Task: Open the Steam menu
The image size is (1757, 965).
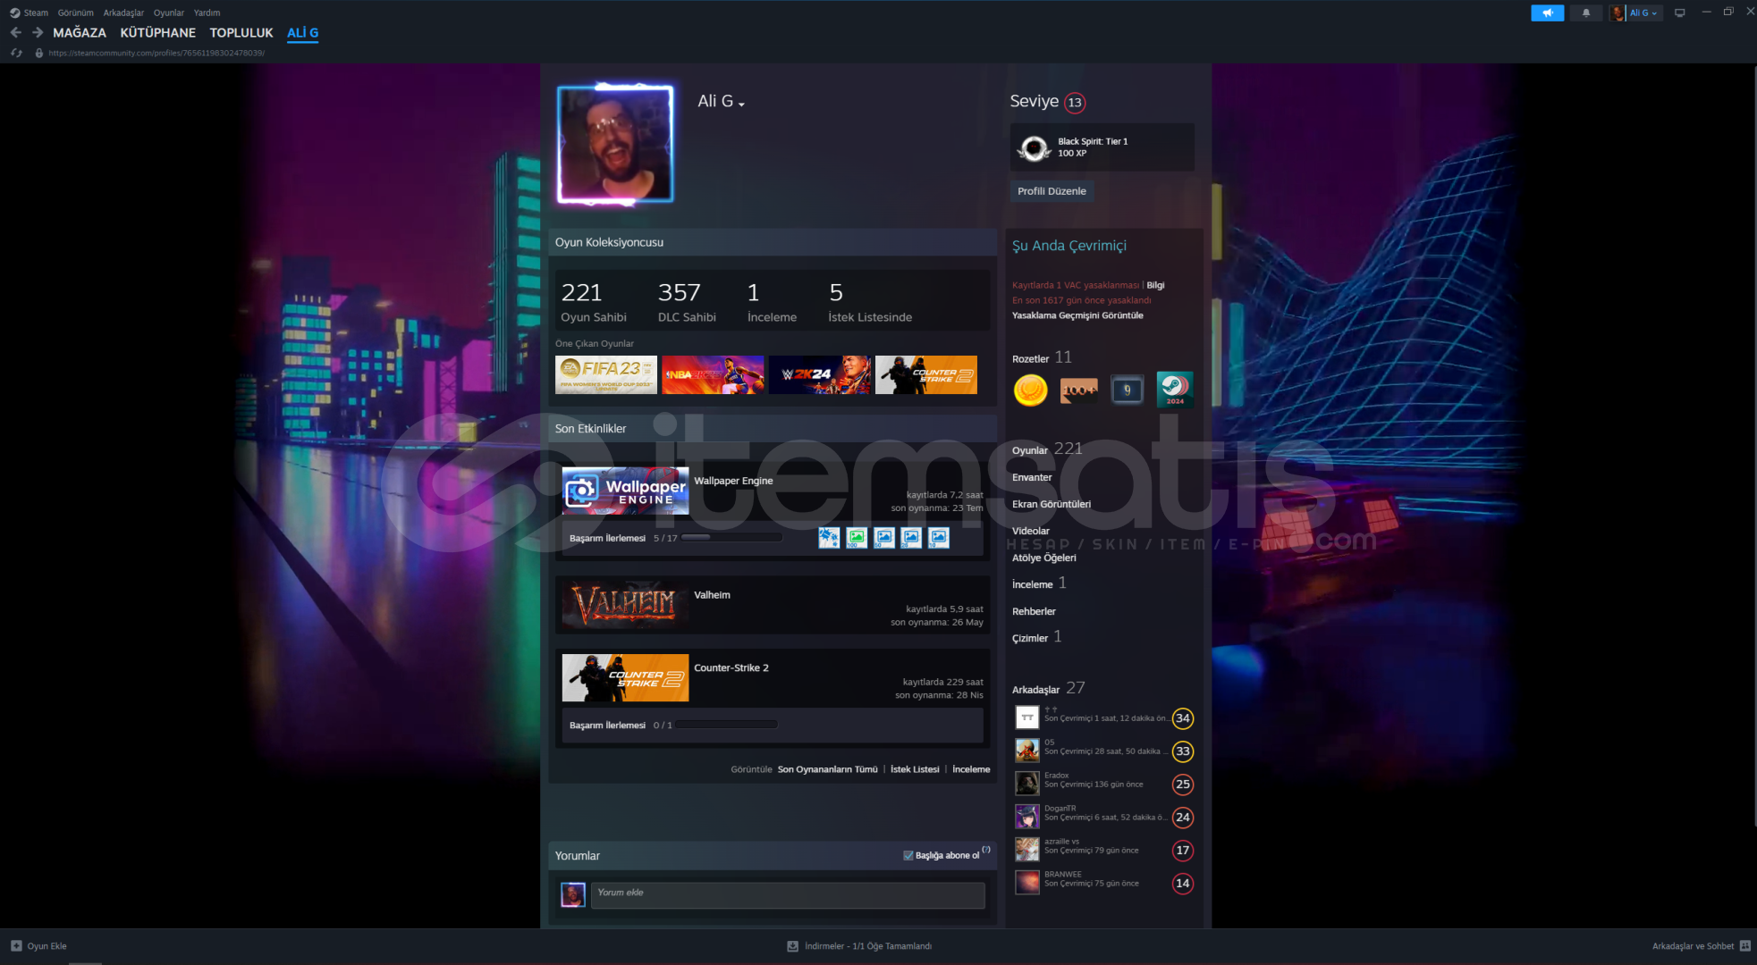Action: (36, 13)
